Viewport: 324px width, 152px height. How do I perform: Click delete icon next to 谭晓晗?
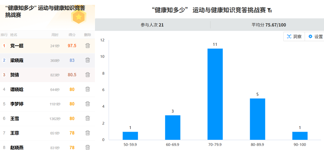(x=87, y=89)
